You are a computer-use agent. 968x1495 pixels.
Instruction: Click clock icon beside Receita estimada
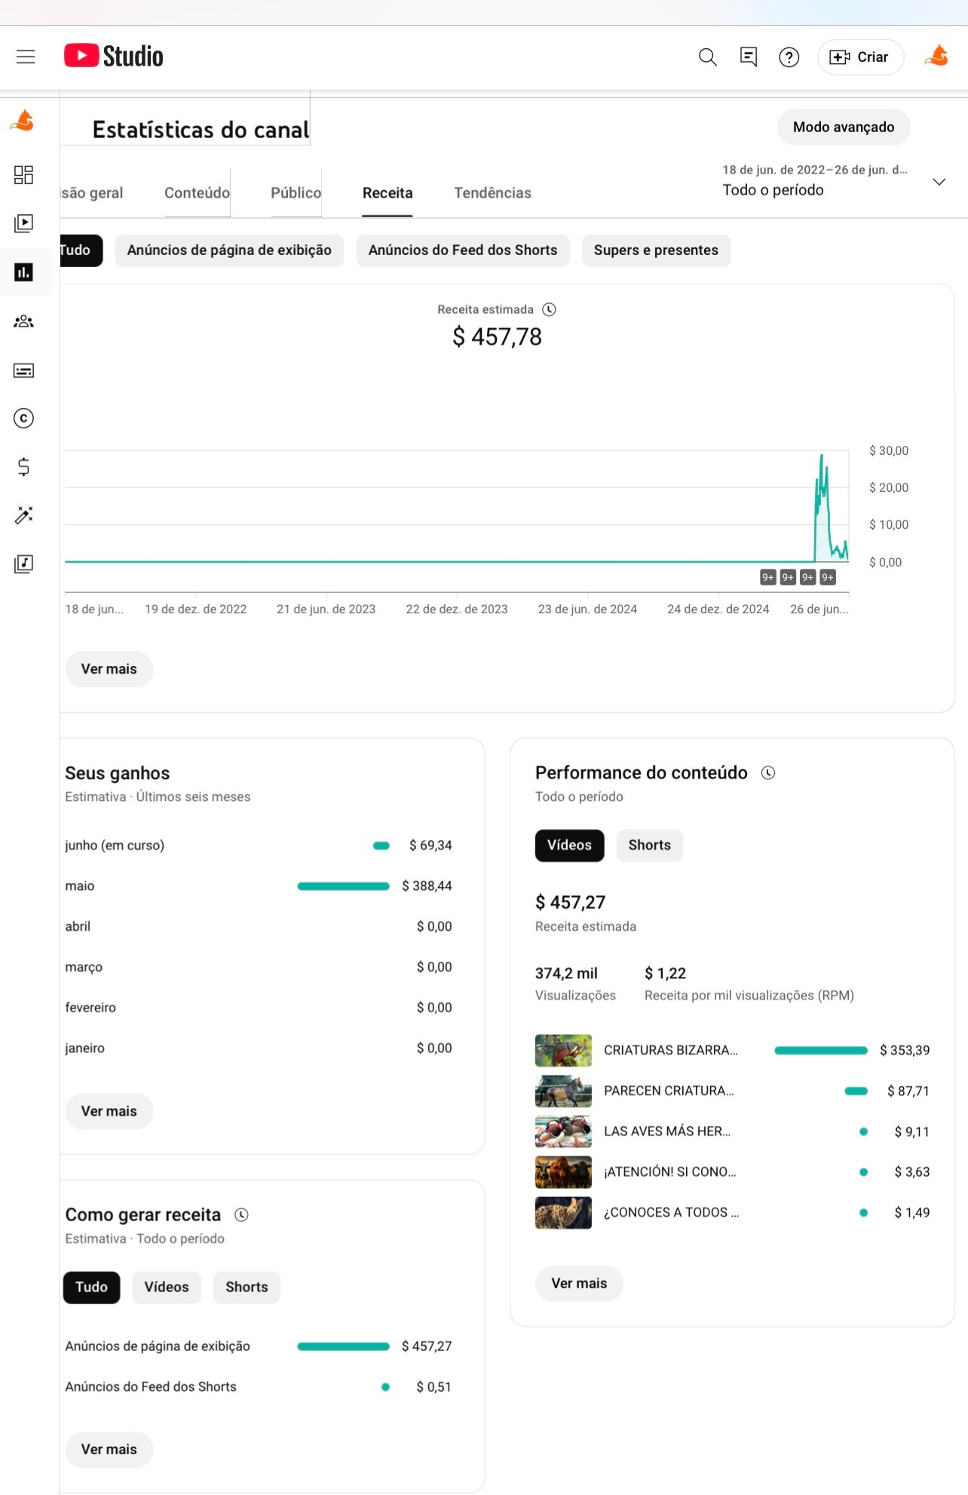[550, 309]
